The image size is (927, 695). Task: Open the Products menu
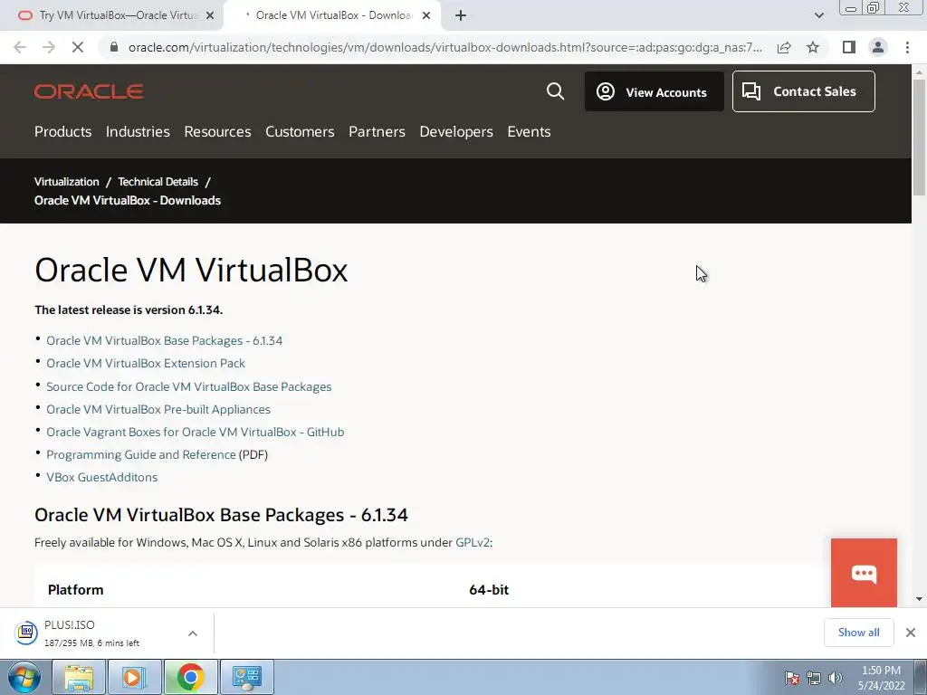[x=62, y=131]
